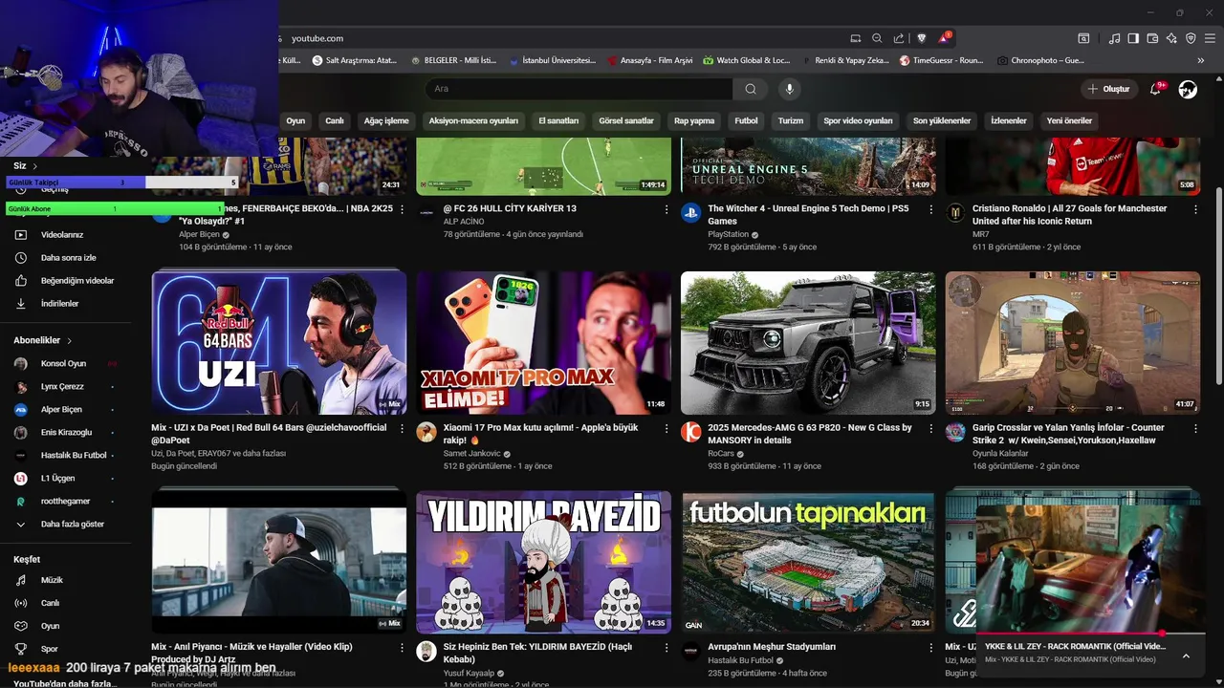This screenshot has width=1224, height=688.
Task: Open more options for Xiaomi 17 Pro Max video
Action: point(667,429)
